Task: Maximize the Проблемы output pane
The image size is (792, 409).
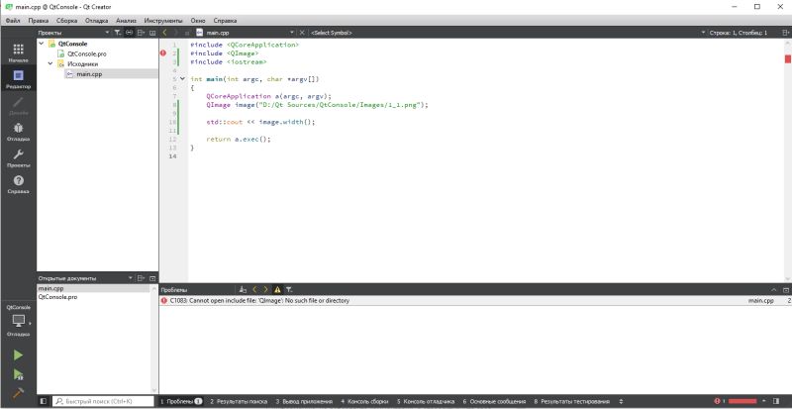Action: coord(774,290)
